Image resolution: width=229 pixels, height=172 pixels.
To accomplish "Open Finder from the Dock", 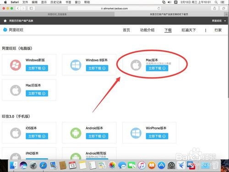I will [14, 165].
